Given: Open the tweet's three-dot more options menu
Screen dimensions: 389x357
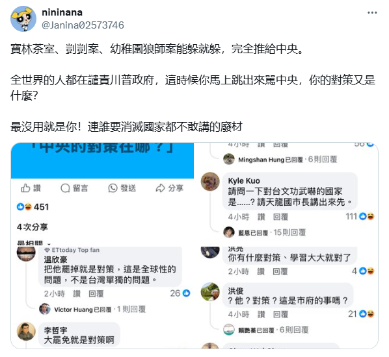Looking at the screenshot, I should tap(372, 12).
